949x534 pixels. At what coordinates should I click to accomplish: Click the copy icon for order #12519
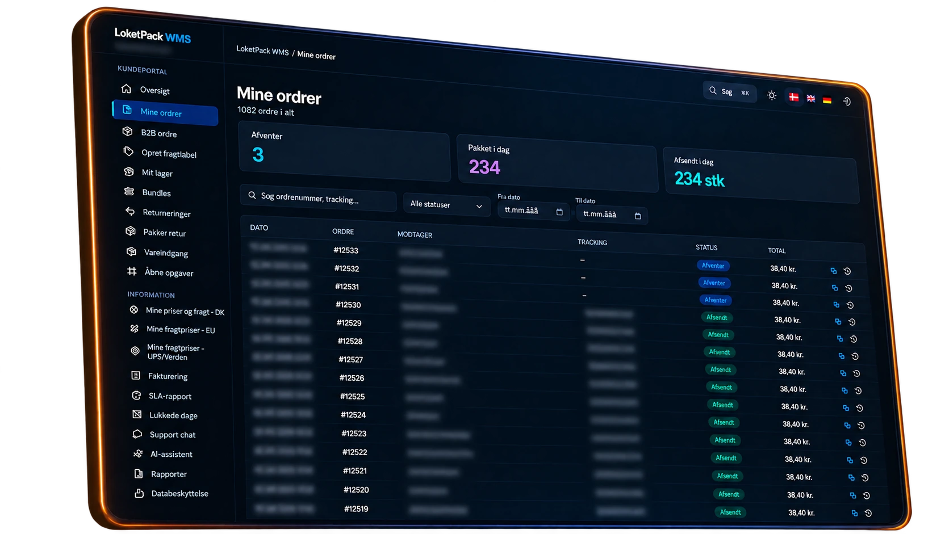pos(855,513)
